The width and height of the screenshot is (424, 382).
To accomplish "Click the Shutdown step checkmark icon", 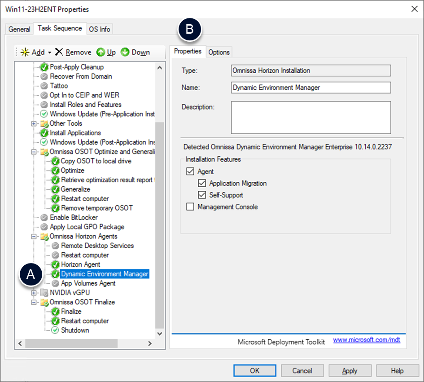I will [x=55, y=330].
